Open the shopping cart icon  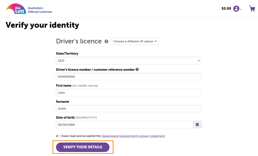tap(252, 8)
